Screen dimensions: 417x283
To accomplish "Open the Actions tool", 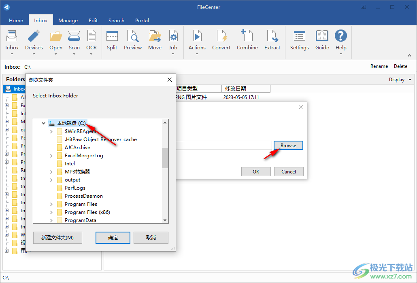I will pyautogui.click(x=197, y=40).
